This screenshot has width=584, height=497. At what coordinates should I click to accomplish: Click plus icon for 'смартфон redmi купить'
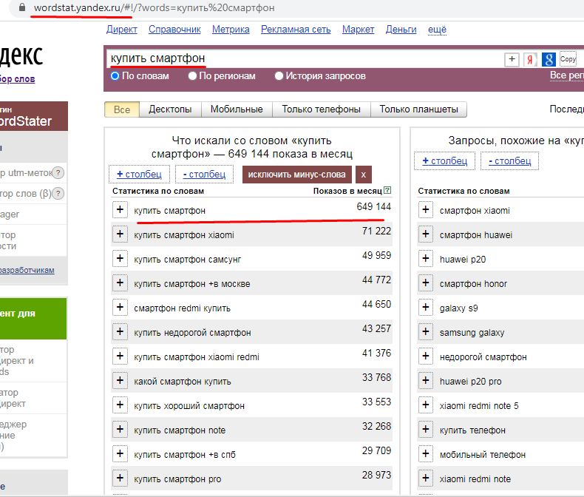coord(120,308)
